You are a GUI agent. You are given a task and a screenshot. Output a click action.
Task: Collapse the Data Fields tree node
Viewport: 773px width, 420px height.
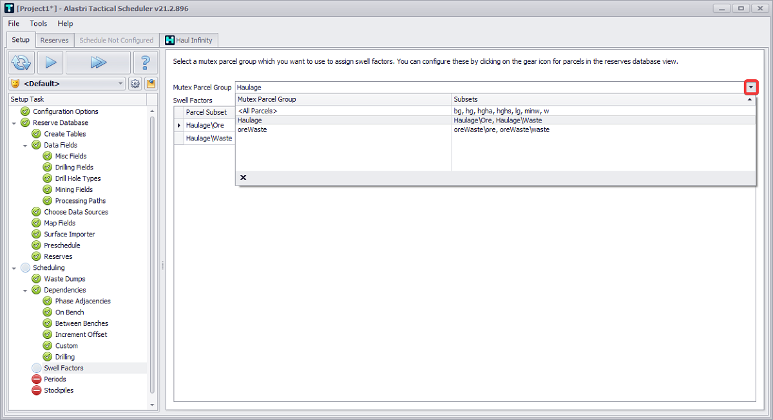point(25,145)
